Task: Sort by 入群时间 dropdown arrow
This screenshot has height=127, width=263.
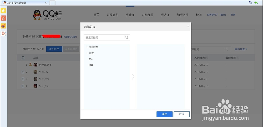Action: (207, 58)
